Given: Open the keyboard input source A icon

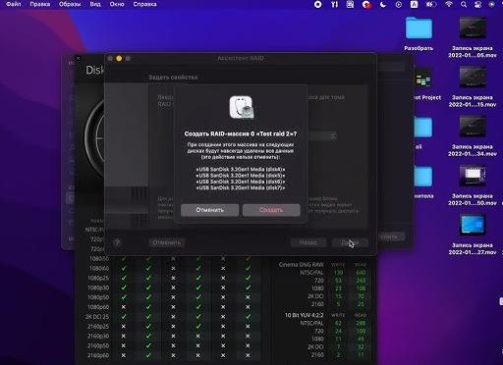Looking at the screenshot, I should point(415,4).
